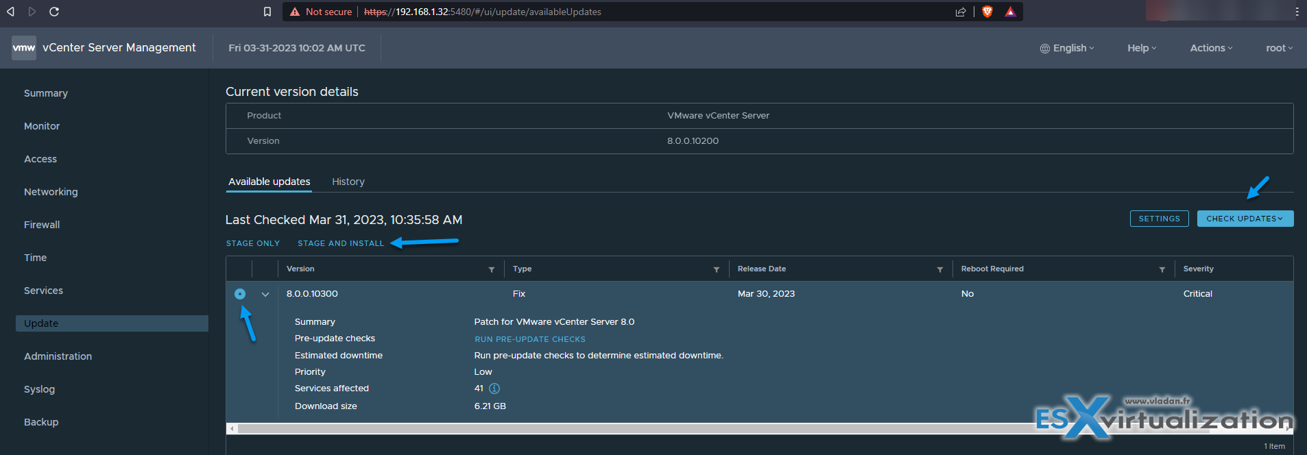This screenshot has width=1307, height=455.
Task: Click the 1 Item count label
Action: click(x=1275, y=446)
